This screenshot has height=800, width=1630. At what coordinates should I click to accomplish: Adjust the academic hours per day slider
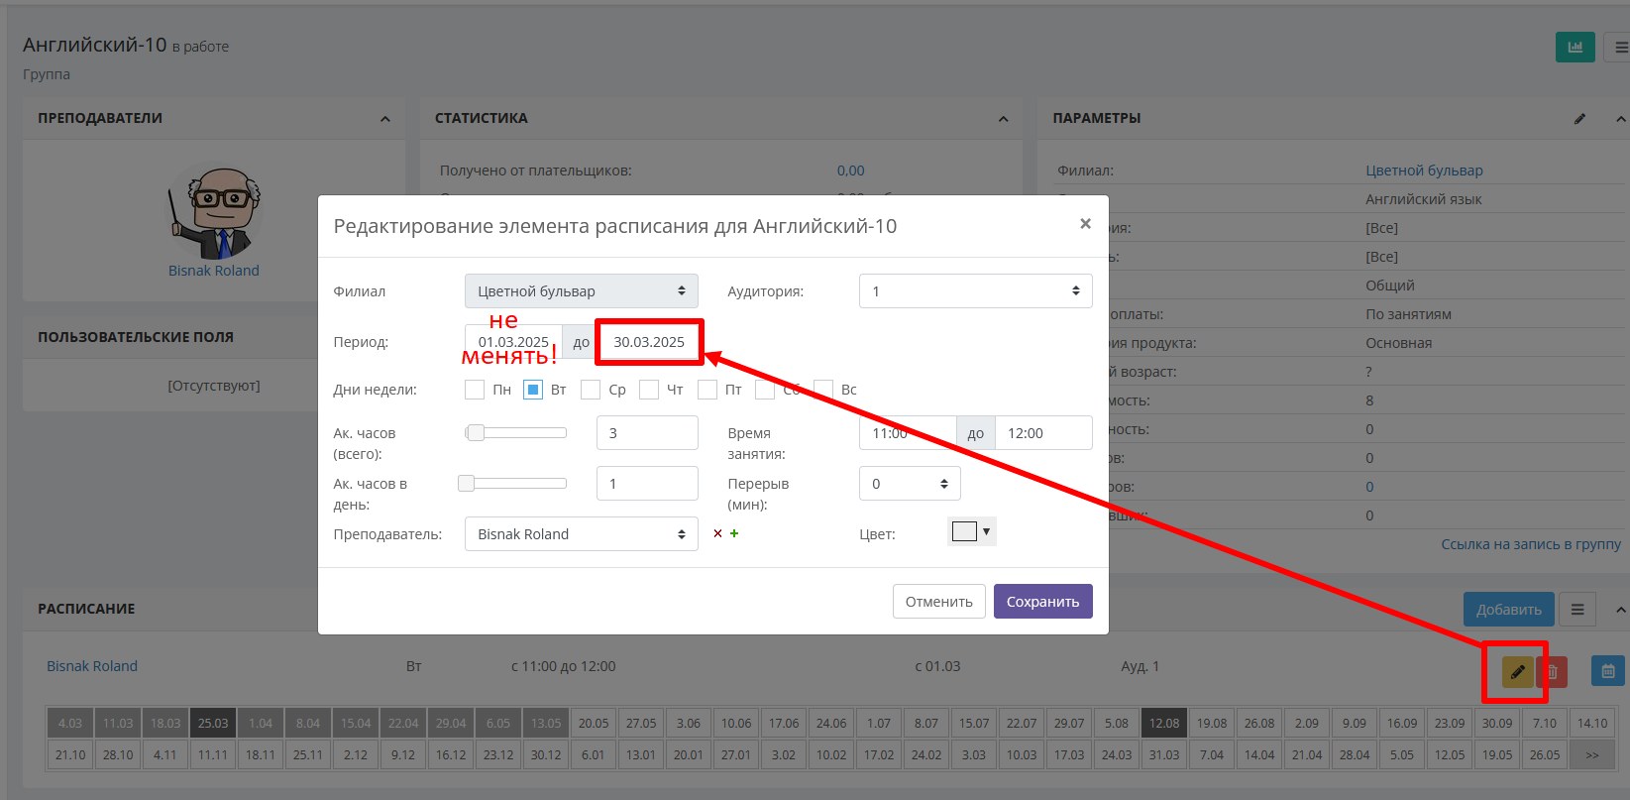[513, 483]
